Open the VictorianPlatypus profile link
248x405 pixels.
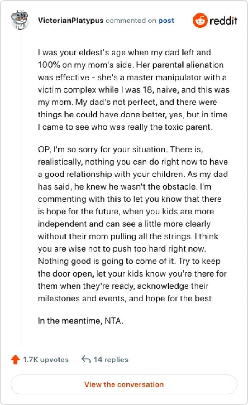tap(71, 21)
